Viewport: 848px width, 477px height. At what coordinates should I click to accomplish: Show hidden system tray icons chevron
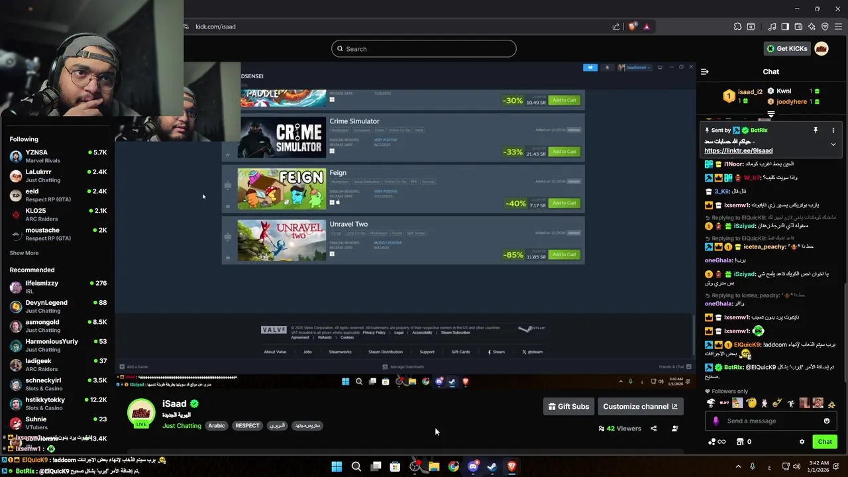[x=739, y=466]
